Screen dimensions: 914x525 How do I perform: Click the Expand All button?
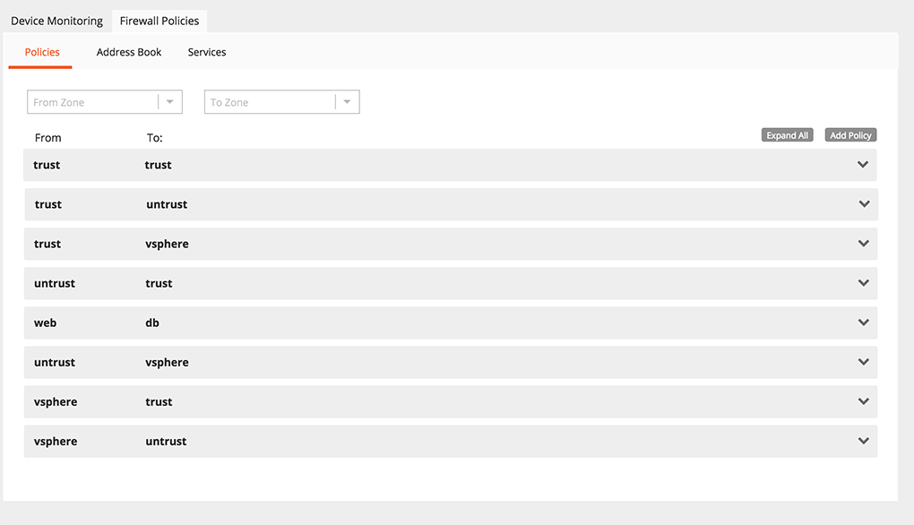[788, 135]
